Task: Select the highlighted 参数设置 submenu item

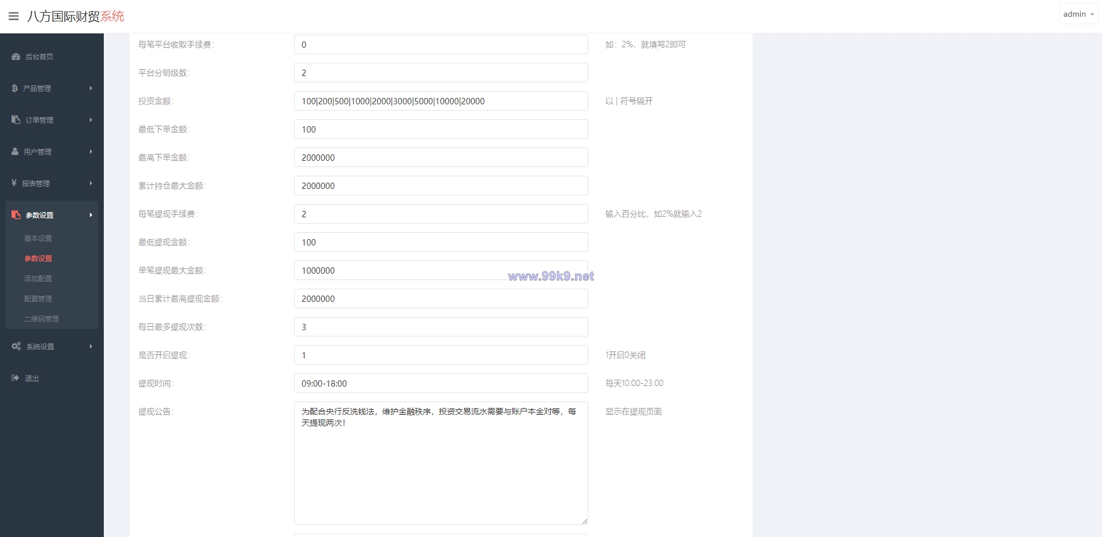Action: (38, 258)
